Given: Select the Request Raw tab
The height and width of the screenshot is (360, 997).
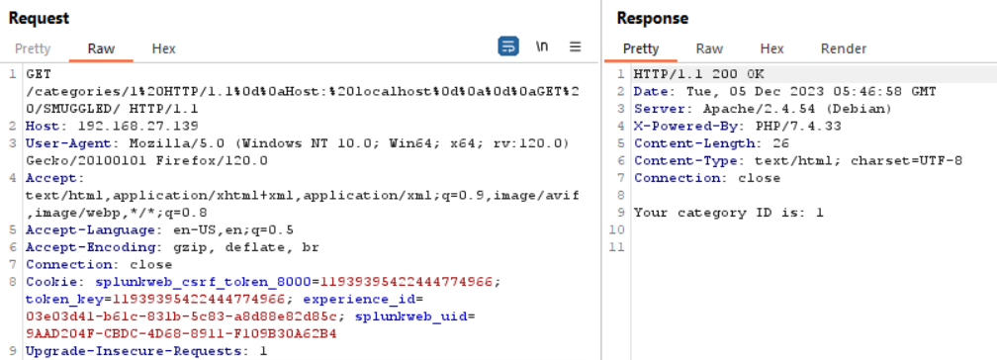Looking at the screenshot, I should click(x=101, y=48).
